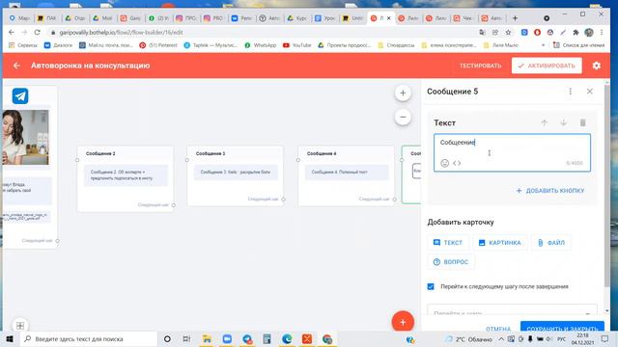Click Сообщение 3 next-step connector dot

click(283, 200)
